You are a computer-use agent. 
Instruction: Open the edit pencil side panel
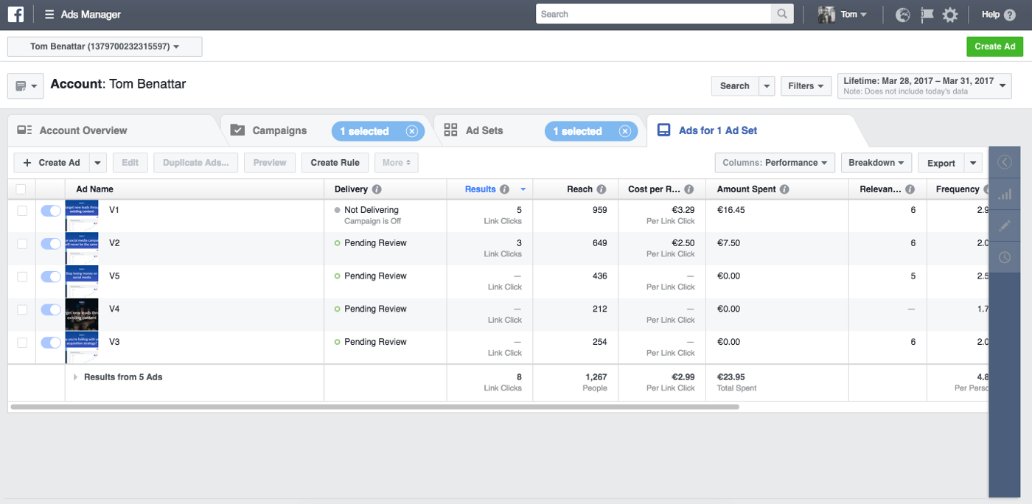(x=1005, y=226)
